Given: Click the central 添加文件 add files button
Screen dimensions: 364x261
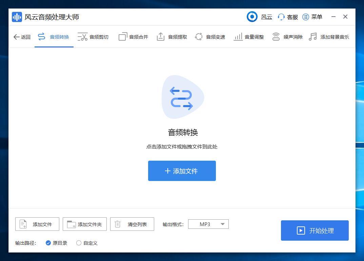Looking at the screenshot, I should coord(182,171).
